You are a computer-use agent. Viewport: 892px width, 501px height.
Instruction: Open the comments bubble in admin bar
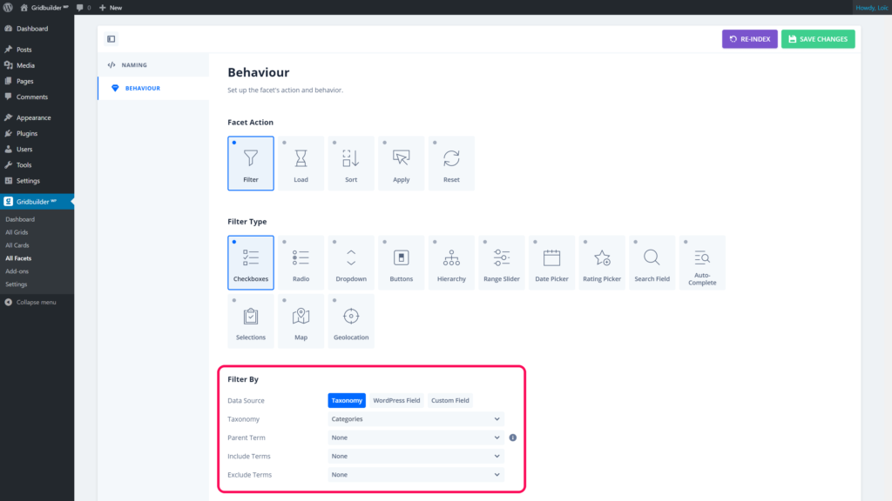click(x=83, y=7)
